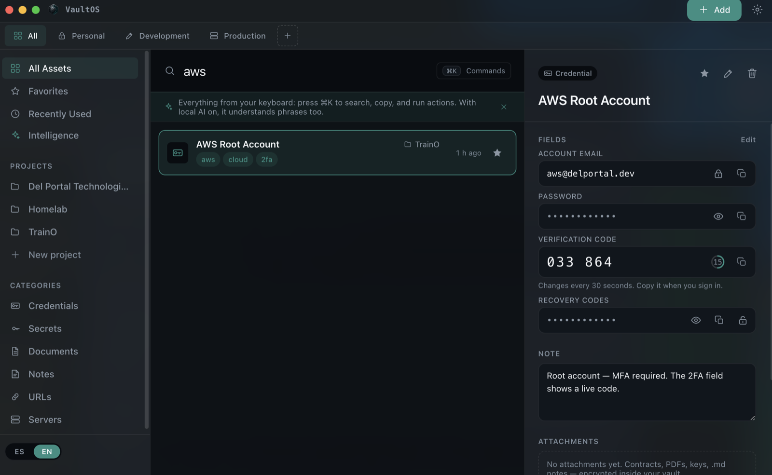Screen dimensions: 772x475
Task: Filter by Documents category
Action: [x=70, y=352]
